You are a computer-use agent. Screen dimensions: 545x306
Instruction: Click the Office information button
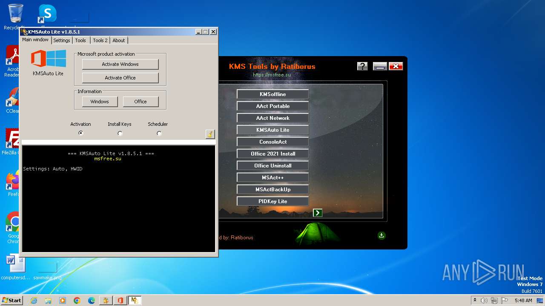click(x=141, y=102)
